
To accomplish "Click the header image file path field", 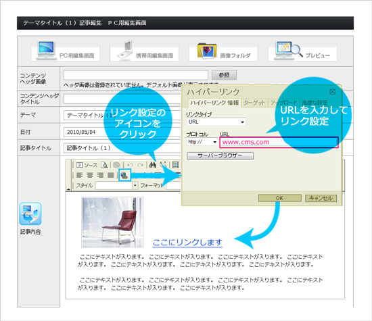I will coord(136,75).
